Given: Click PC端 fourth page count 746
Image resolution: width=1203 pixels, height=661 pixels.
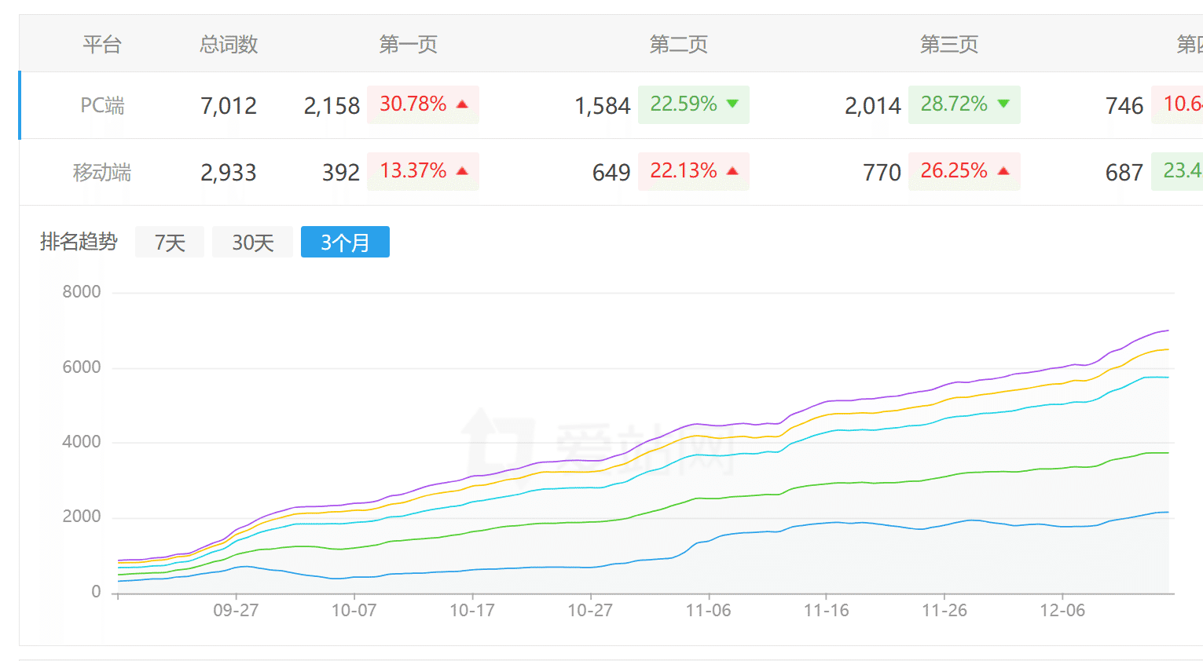Looking at the screenshot, I should [x=1124, y=105].
